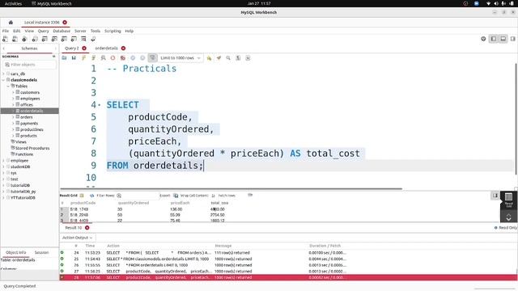Commit transaction with the first blue check icon
The height and width of the screenshot is (291, 518).
click(x=133, y=57)
